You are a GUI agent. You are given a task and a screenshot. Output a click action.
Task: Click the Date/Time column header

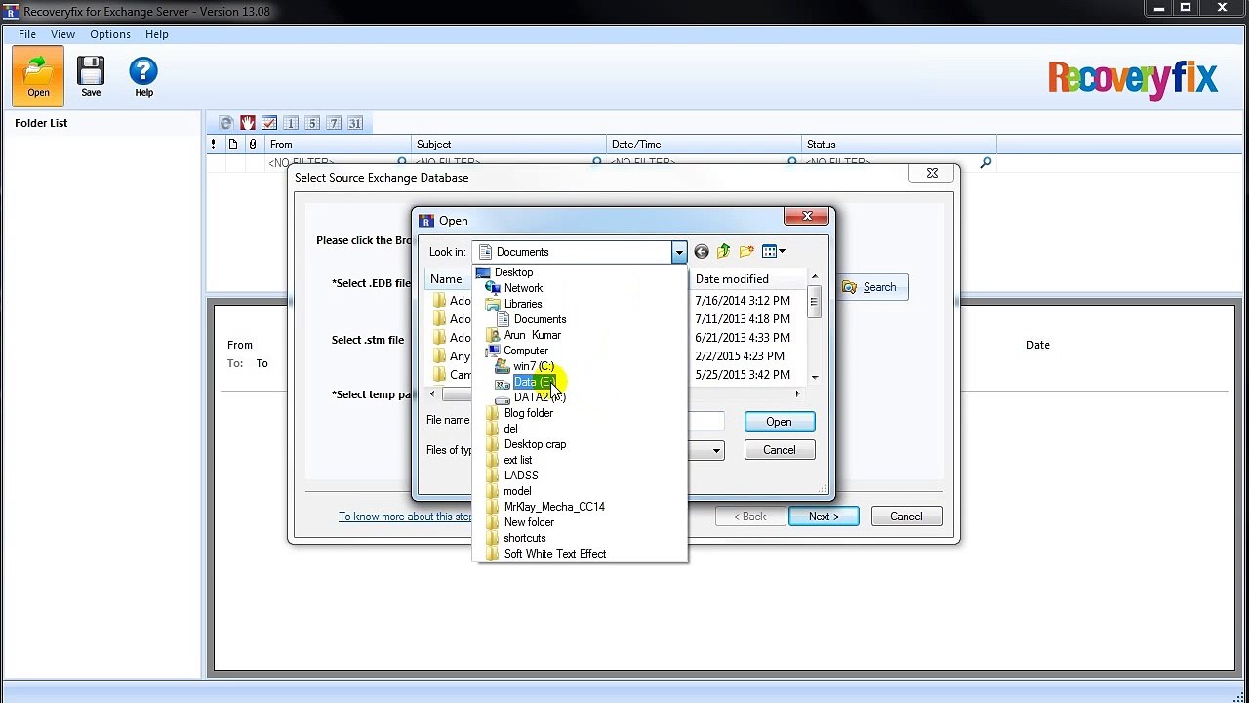pos(704,145)
